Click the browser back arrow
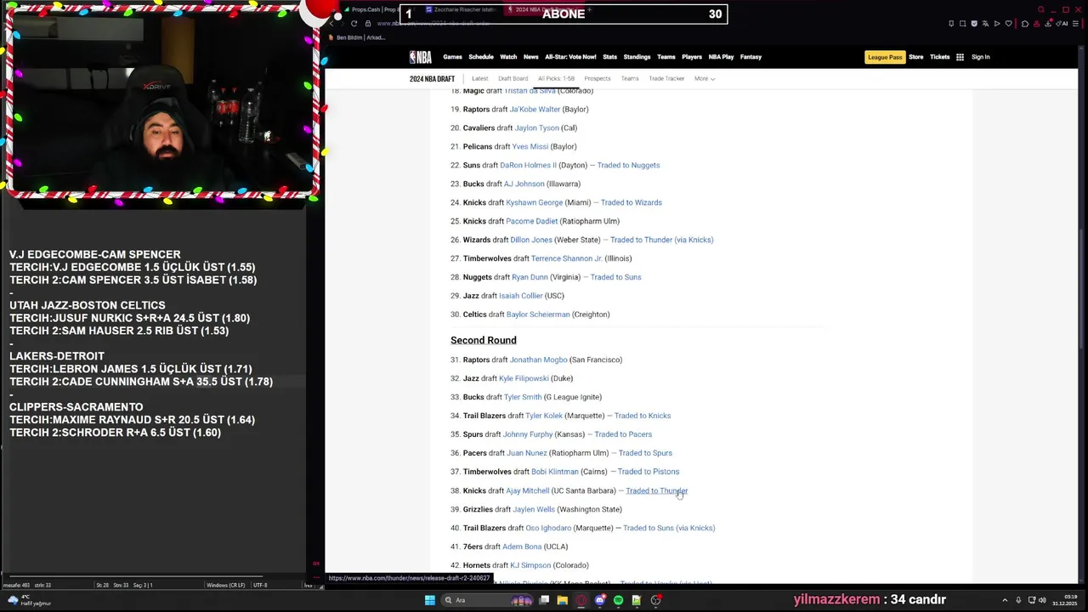Screen dimensions: 1088x612 tap(331, 24)
